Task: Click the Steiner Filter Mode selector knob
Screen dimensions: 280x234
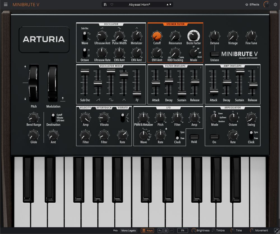Action: coord(193,53)
